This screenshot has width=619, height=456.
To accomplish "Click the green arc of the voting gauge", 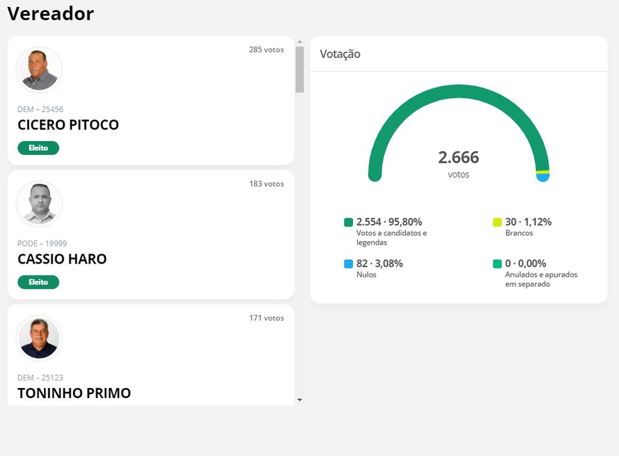I will tap(459, 91).
